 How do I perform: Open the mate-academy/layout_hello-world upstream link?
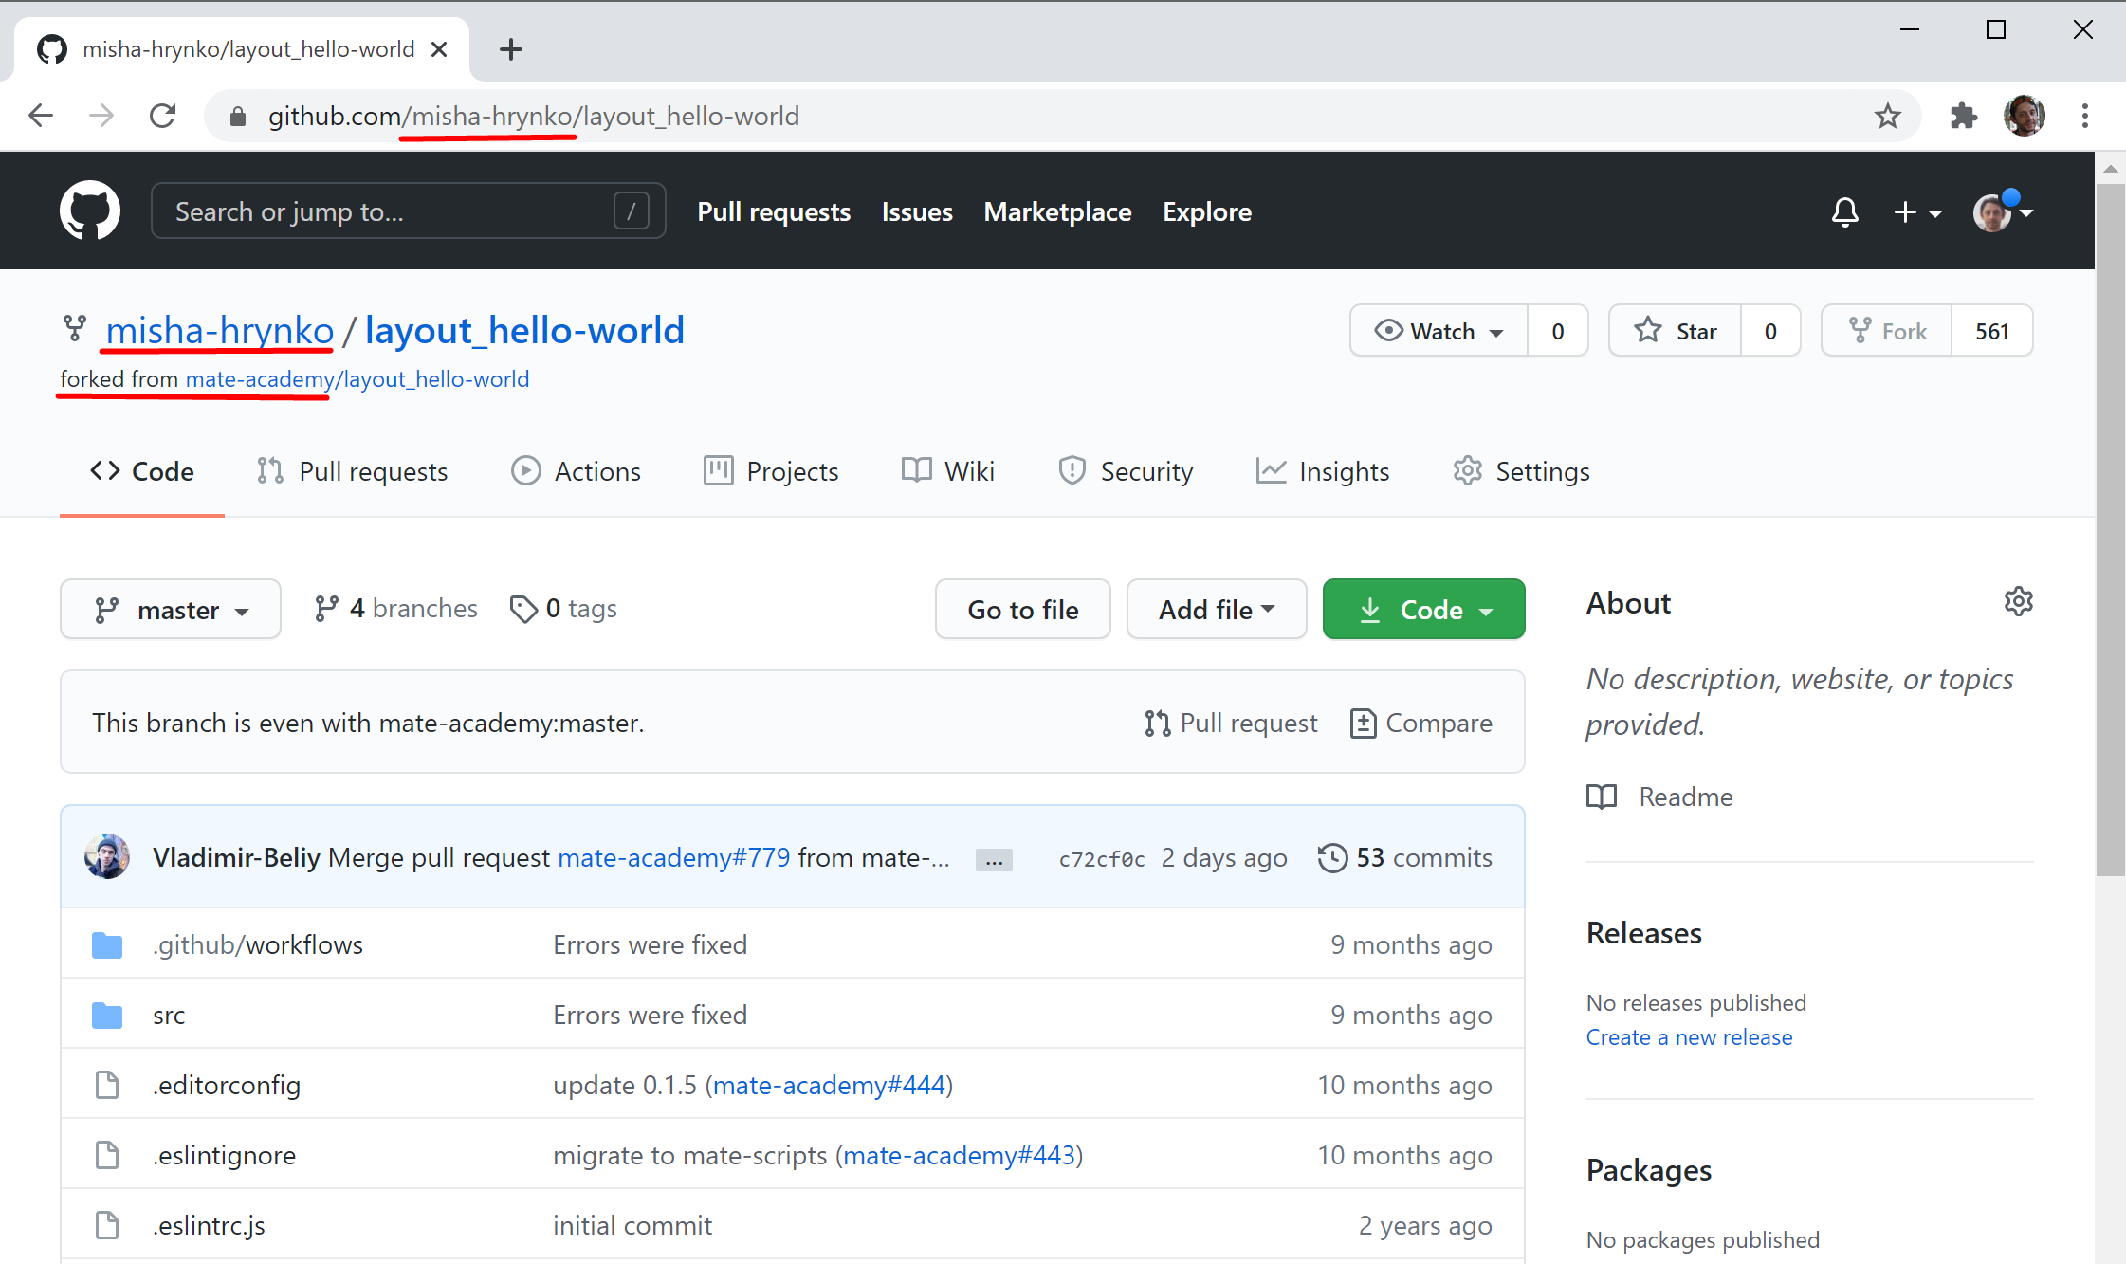pos(357,379)
